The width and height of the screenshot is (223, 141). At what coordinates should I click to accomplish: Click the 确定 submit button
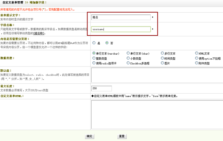(x=89, y=136)
